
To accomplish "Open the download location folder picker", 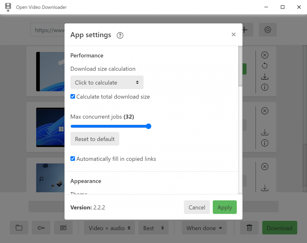I will coord(19,228).
